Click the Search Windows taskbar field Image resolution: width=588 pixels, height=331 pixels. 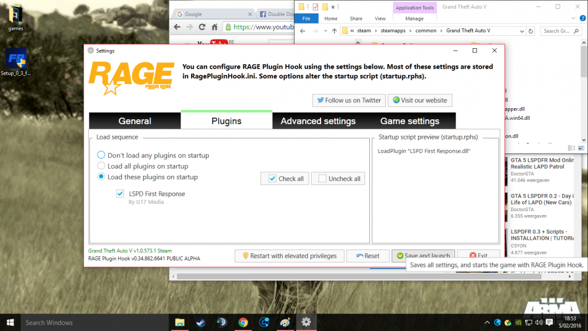click(95, 322)
